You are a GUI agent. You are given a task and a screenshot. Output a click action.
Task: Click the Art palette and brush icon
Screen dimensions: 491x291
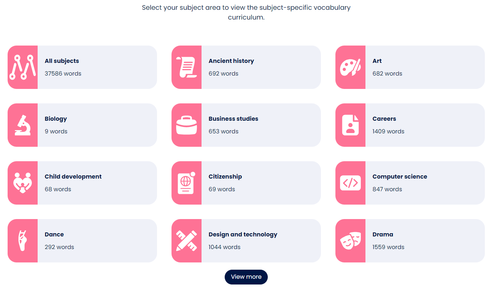click(350, 67)
